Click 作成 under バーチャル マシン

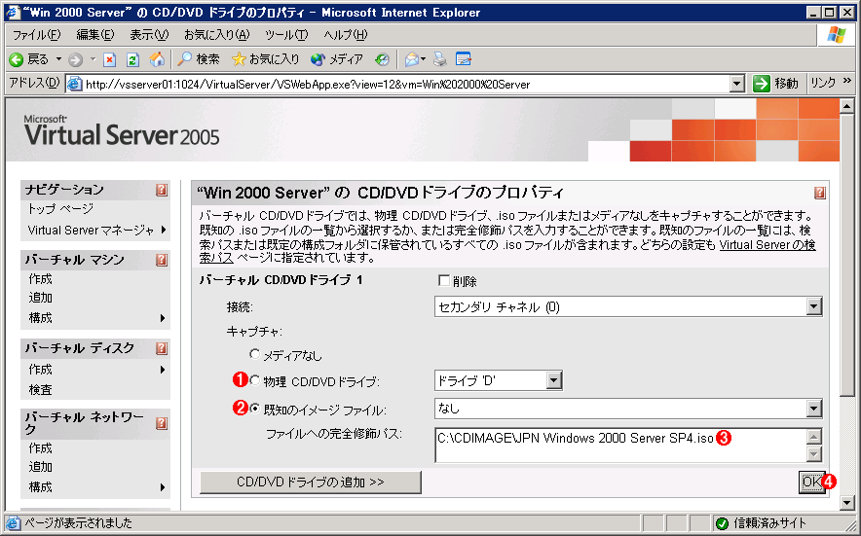point(41,278)
